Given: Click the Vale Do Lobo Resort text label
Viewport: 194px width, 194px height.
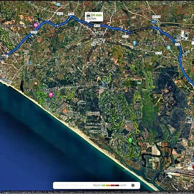Looking at the screenshot, I should 40,90.
